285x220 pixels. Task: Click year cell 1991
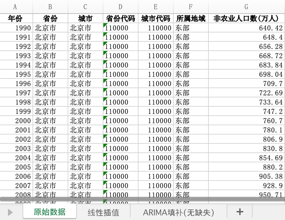click(x=16, y=37)
